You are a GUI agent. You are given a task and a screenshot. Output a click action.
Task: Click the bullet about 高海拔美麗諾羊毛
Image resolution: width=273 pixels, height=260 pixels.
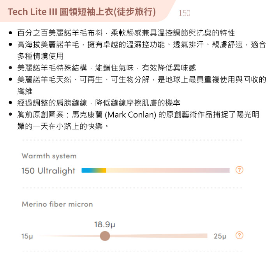[141, 50]
